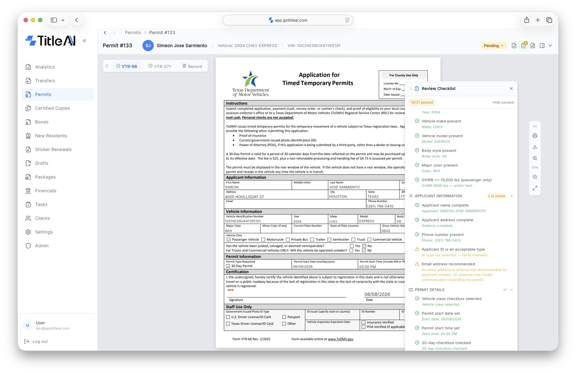
Task: Toggle the side panel layout icon
Action: click(x=542, y=46)
